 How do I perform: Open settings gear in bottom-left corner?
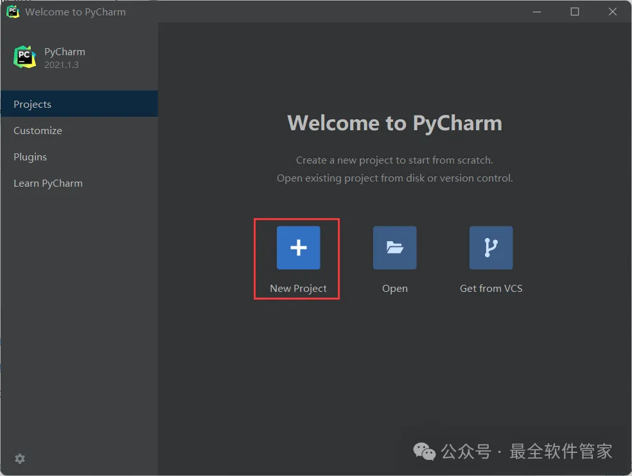[x=20, y=459]
